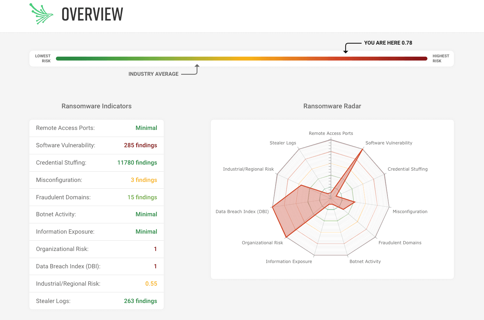Select the Organizational Risk indicator row
Image resolution: width=484 pixels, height=320 pixels.
pos(96,249)
